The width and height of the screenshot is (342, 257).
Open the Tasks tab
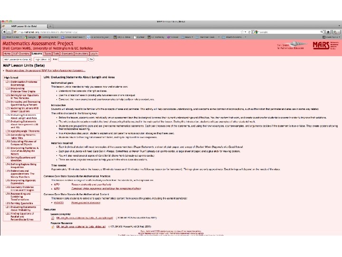tap(47, 53)
